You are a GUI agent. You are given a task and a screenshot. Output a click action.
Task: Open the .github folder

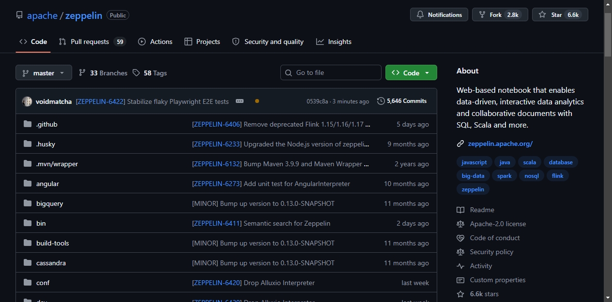point(47,124)
